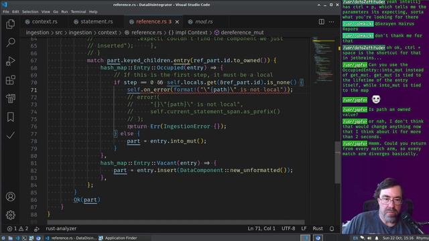
Task: Click the 'ingestion' breadcrumb root folder
Action: coord(38,33)
